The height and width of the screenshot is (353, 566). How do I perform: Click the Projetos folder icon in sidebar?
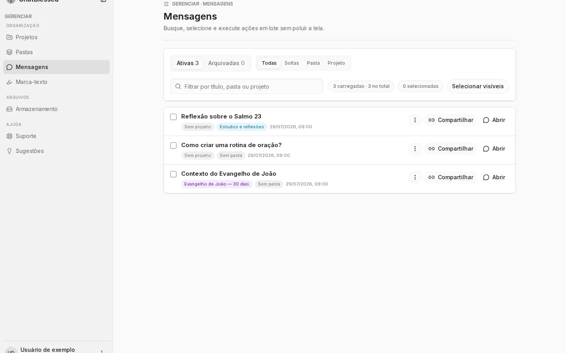tap(9, 37)
